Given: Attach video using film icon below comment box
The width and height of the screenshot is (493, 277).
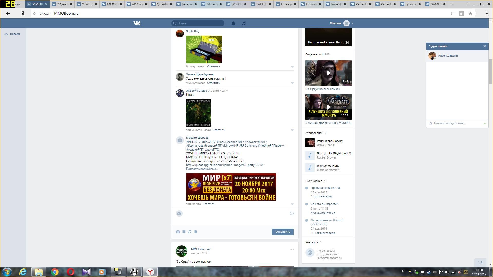Looking at the screenshot, I should click(x=184, y=232).
